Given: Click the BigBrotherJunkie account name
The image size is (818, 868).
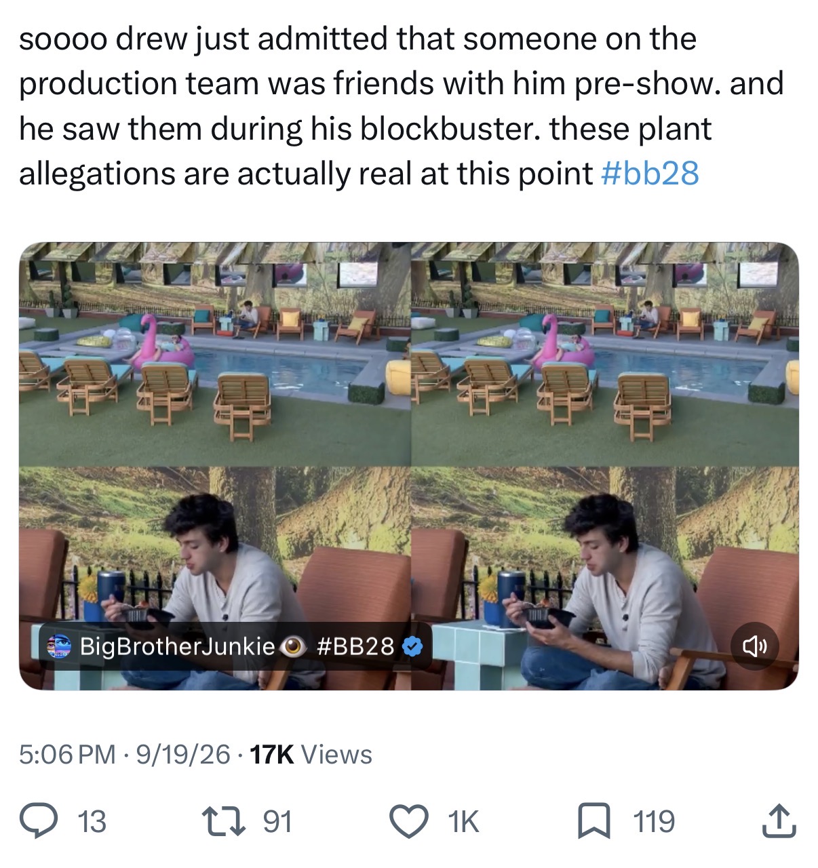Looking at the screenshot, I should [178, 646].
